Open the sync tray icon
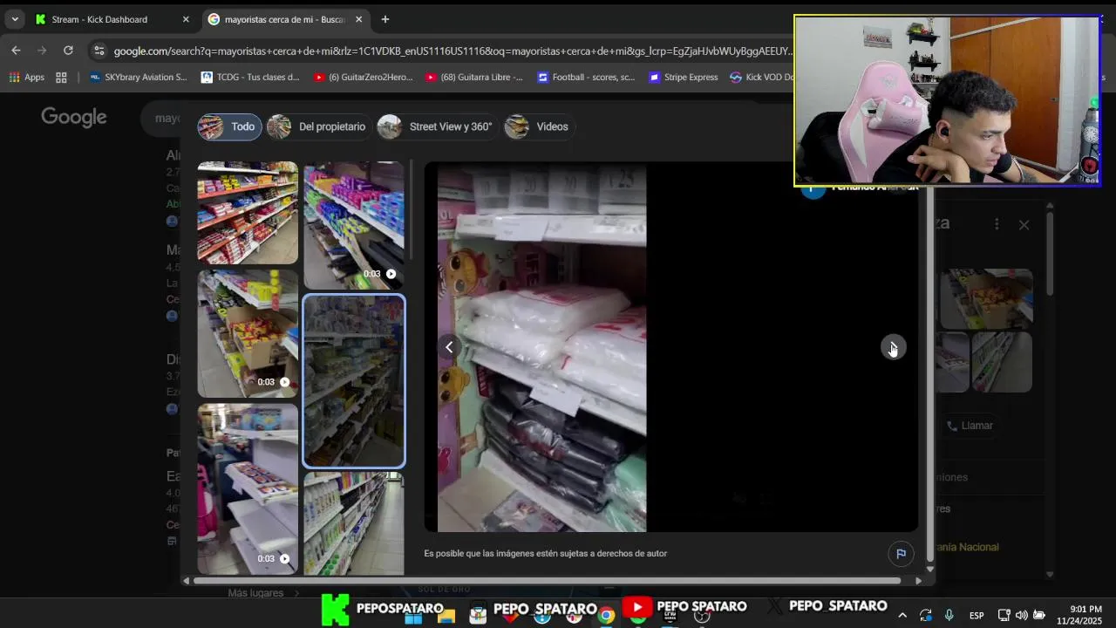1116x628 pixels. [925, 615]
